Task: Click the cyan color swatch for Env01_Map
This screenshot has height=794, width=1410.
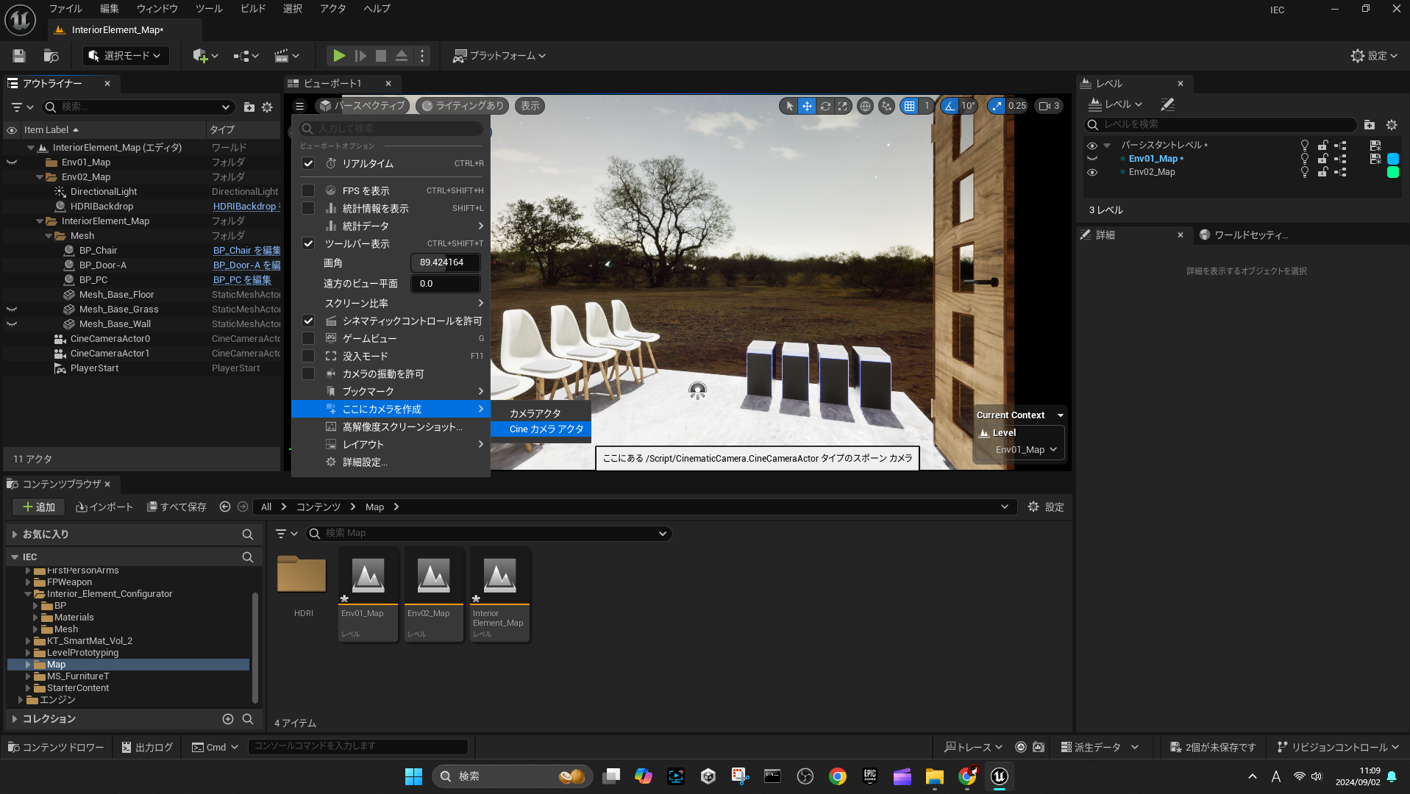Action: (x=1392, y=159)
